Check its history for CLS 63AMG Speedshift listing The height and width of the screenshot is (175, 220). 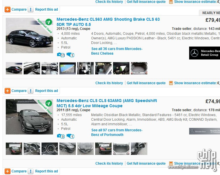tap(109, 164)
